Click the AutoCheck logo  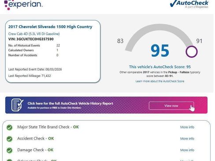click(189, 4)
